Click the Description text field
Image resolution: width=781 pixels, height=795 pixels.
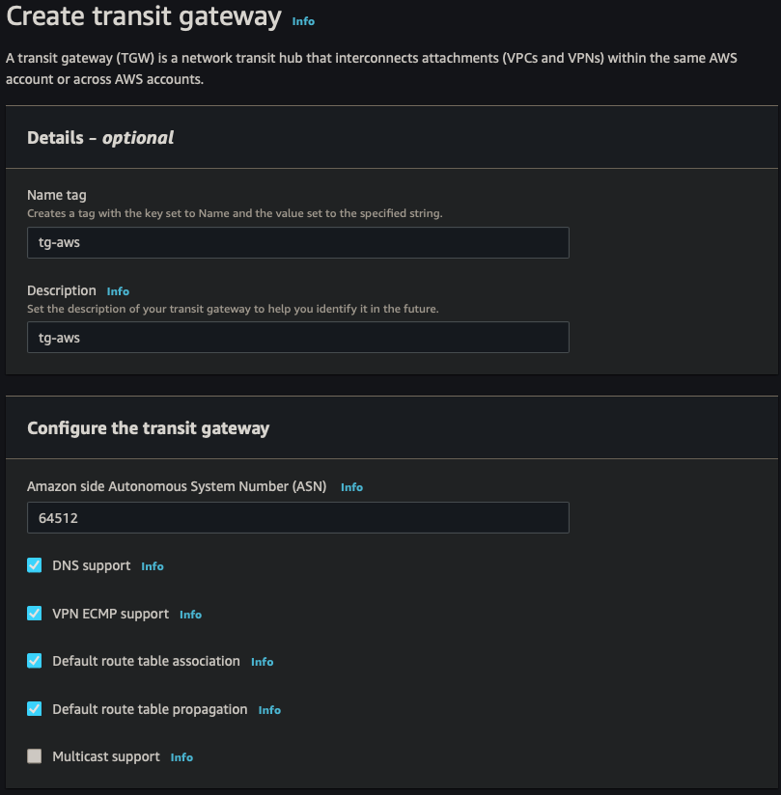(297, 338)
